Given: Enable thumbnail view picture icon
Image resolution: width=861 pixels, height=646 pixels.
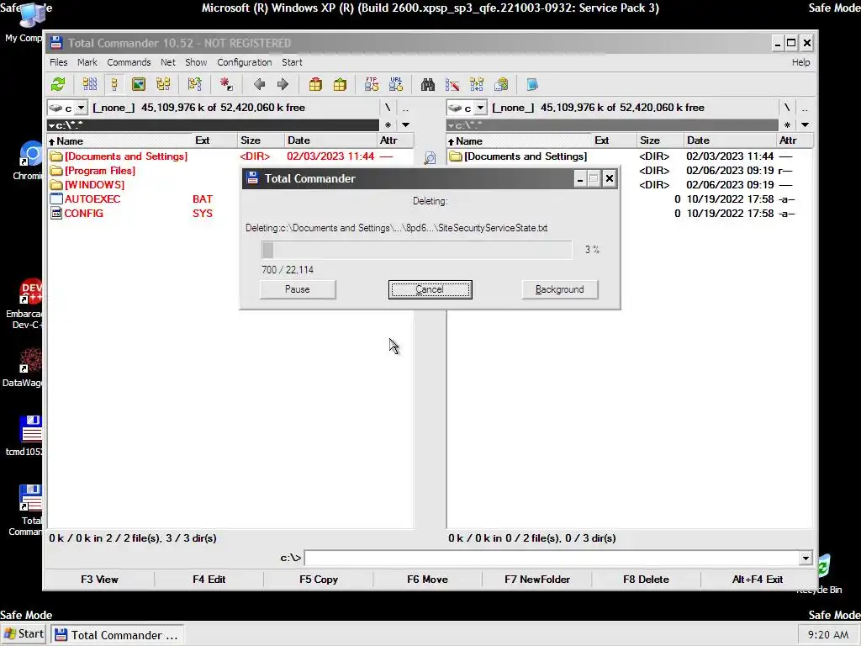Looking at the screenshot, I should pyautogui.click(x=139, y=85).
